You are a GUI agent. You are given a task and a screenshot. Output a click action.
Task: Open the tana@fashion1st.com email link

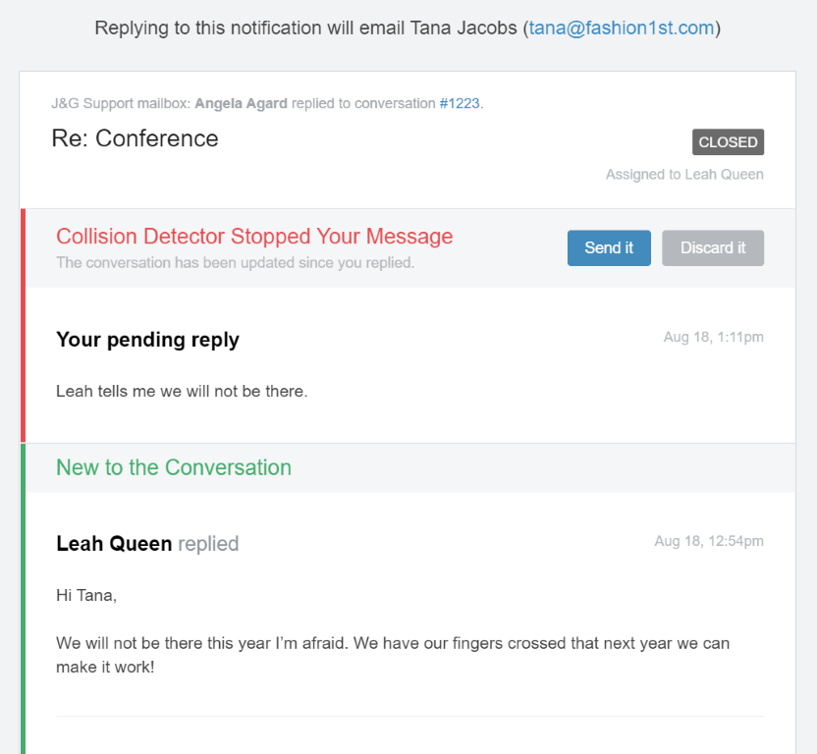[622, 27]
